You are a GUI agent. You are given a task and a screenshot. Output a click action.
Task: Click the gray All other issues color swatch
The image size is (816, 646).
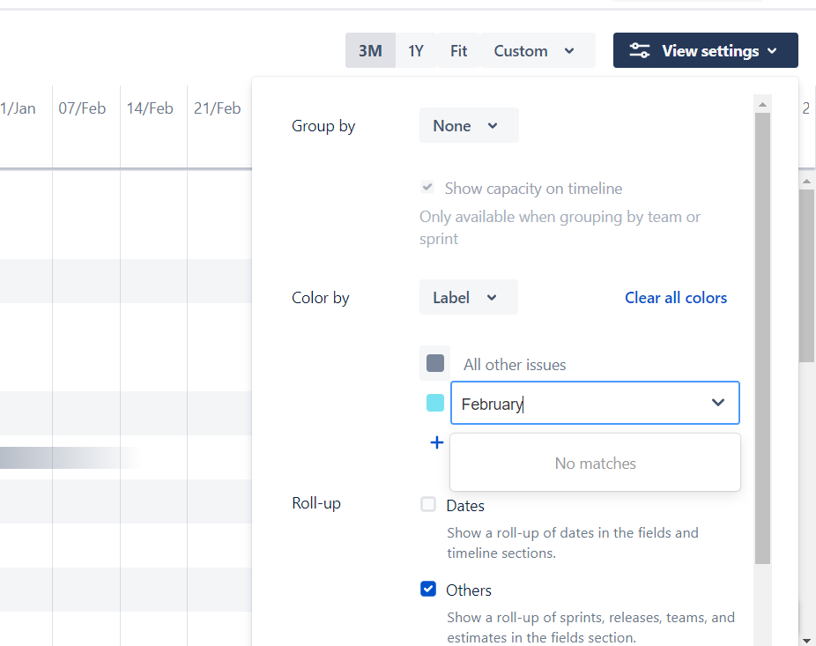[434, 363]
